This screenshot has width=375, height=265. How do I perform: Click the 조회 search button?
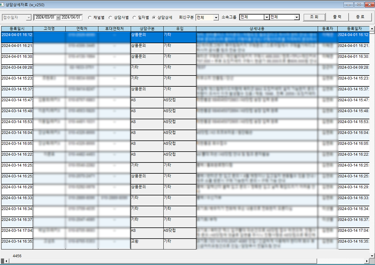click(x=314, y=17)
